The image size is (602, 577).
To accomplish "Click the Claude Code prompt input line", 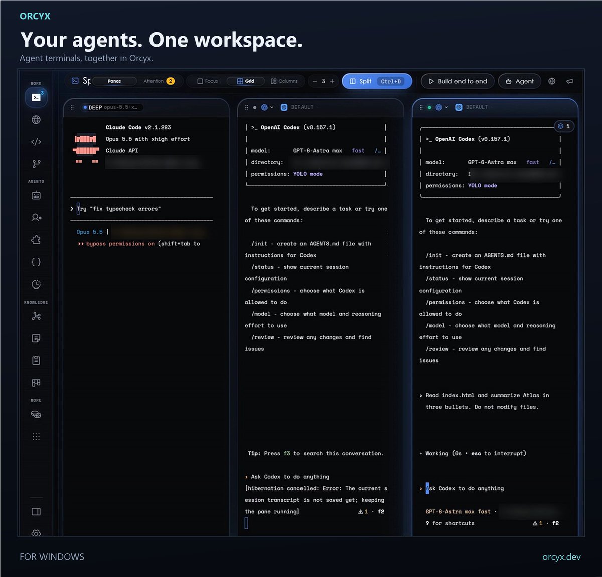I will (141, 209).
